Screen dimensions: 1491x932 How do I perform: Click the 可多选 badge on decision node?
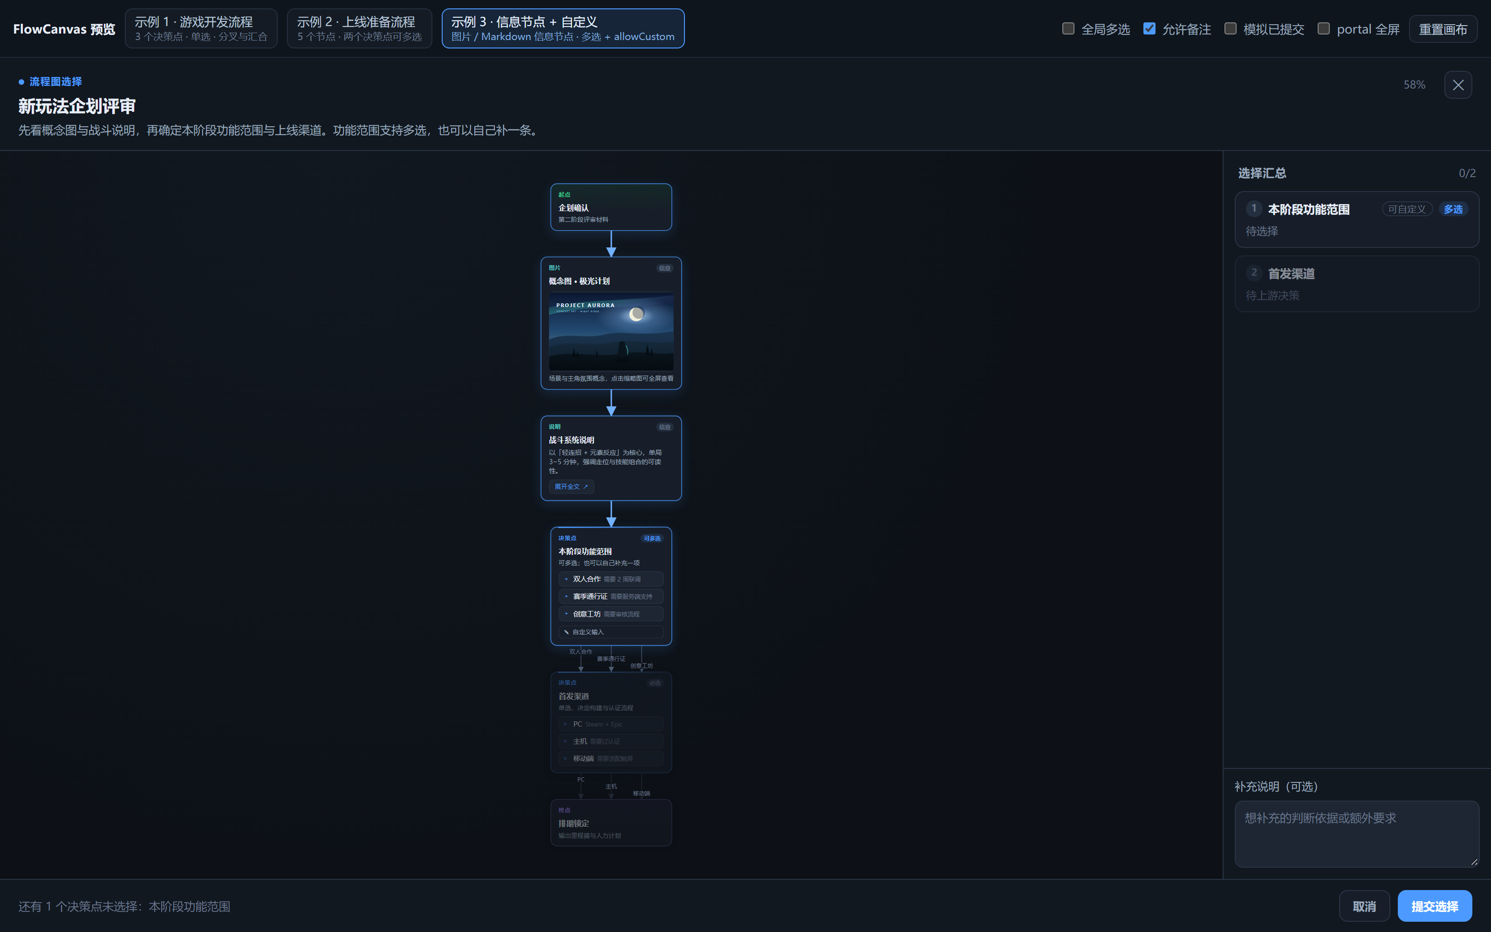click(651, 538)
